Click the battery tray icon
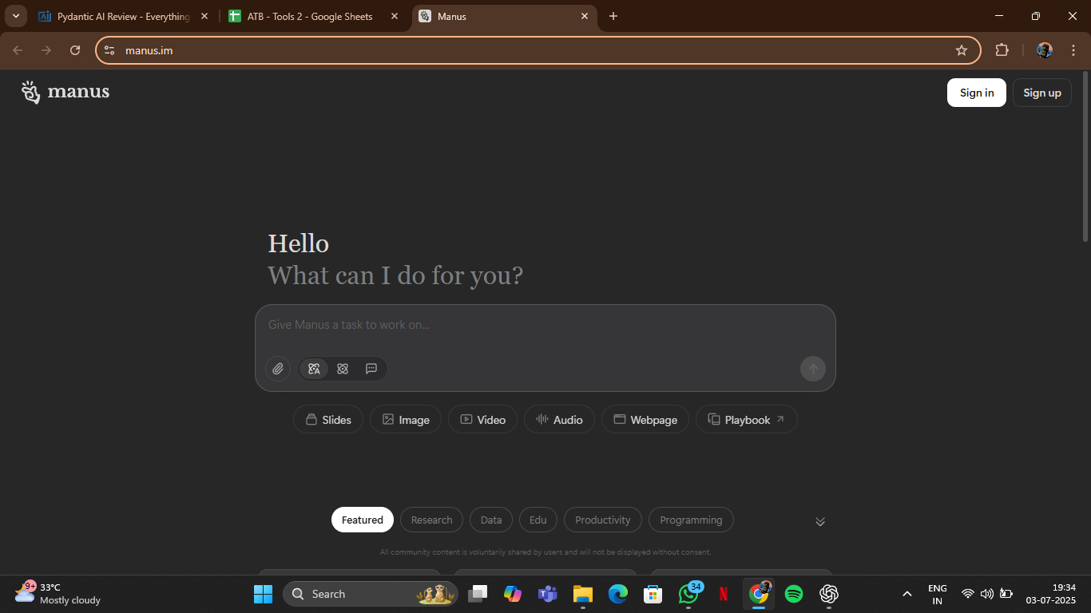The image size is (1091, 613). pyautogui.click(x=1006, y=594)
